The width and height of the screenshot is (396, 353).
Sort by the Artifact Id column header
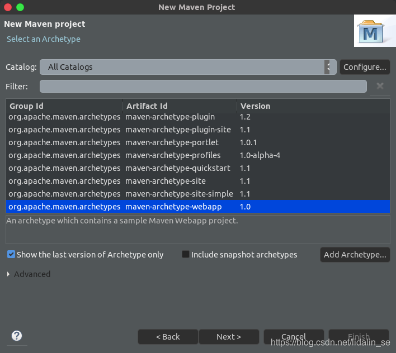click(x=180, y=106)
